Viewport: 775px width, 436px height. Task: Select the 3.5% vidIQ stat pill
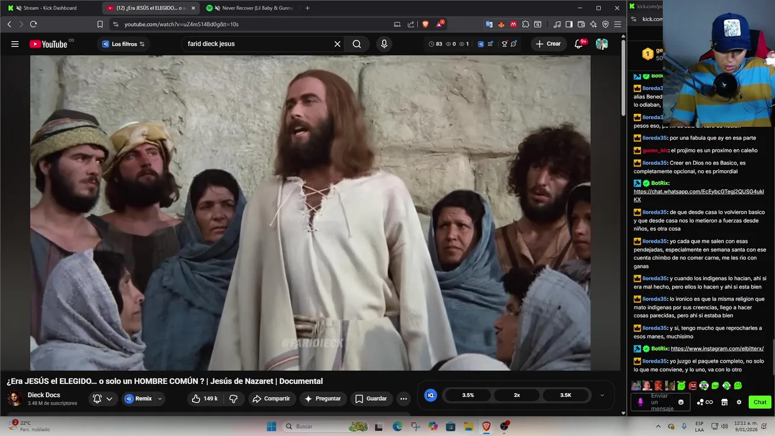(468, 395)
